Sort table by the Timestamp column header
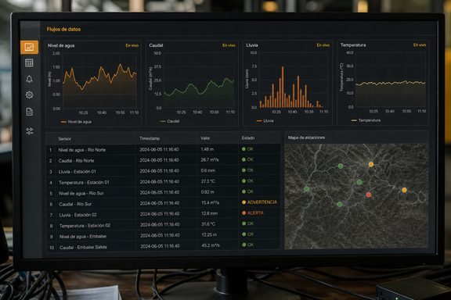Viewport: 451px width, 300px height. click(x=150, y=138)
